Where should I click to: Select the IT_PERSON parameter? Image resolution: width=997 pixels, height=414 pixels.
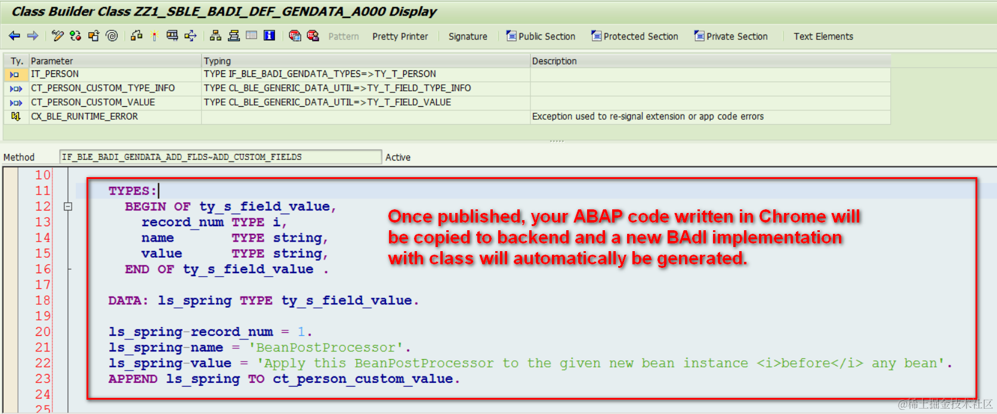[x=55, y=74]
